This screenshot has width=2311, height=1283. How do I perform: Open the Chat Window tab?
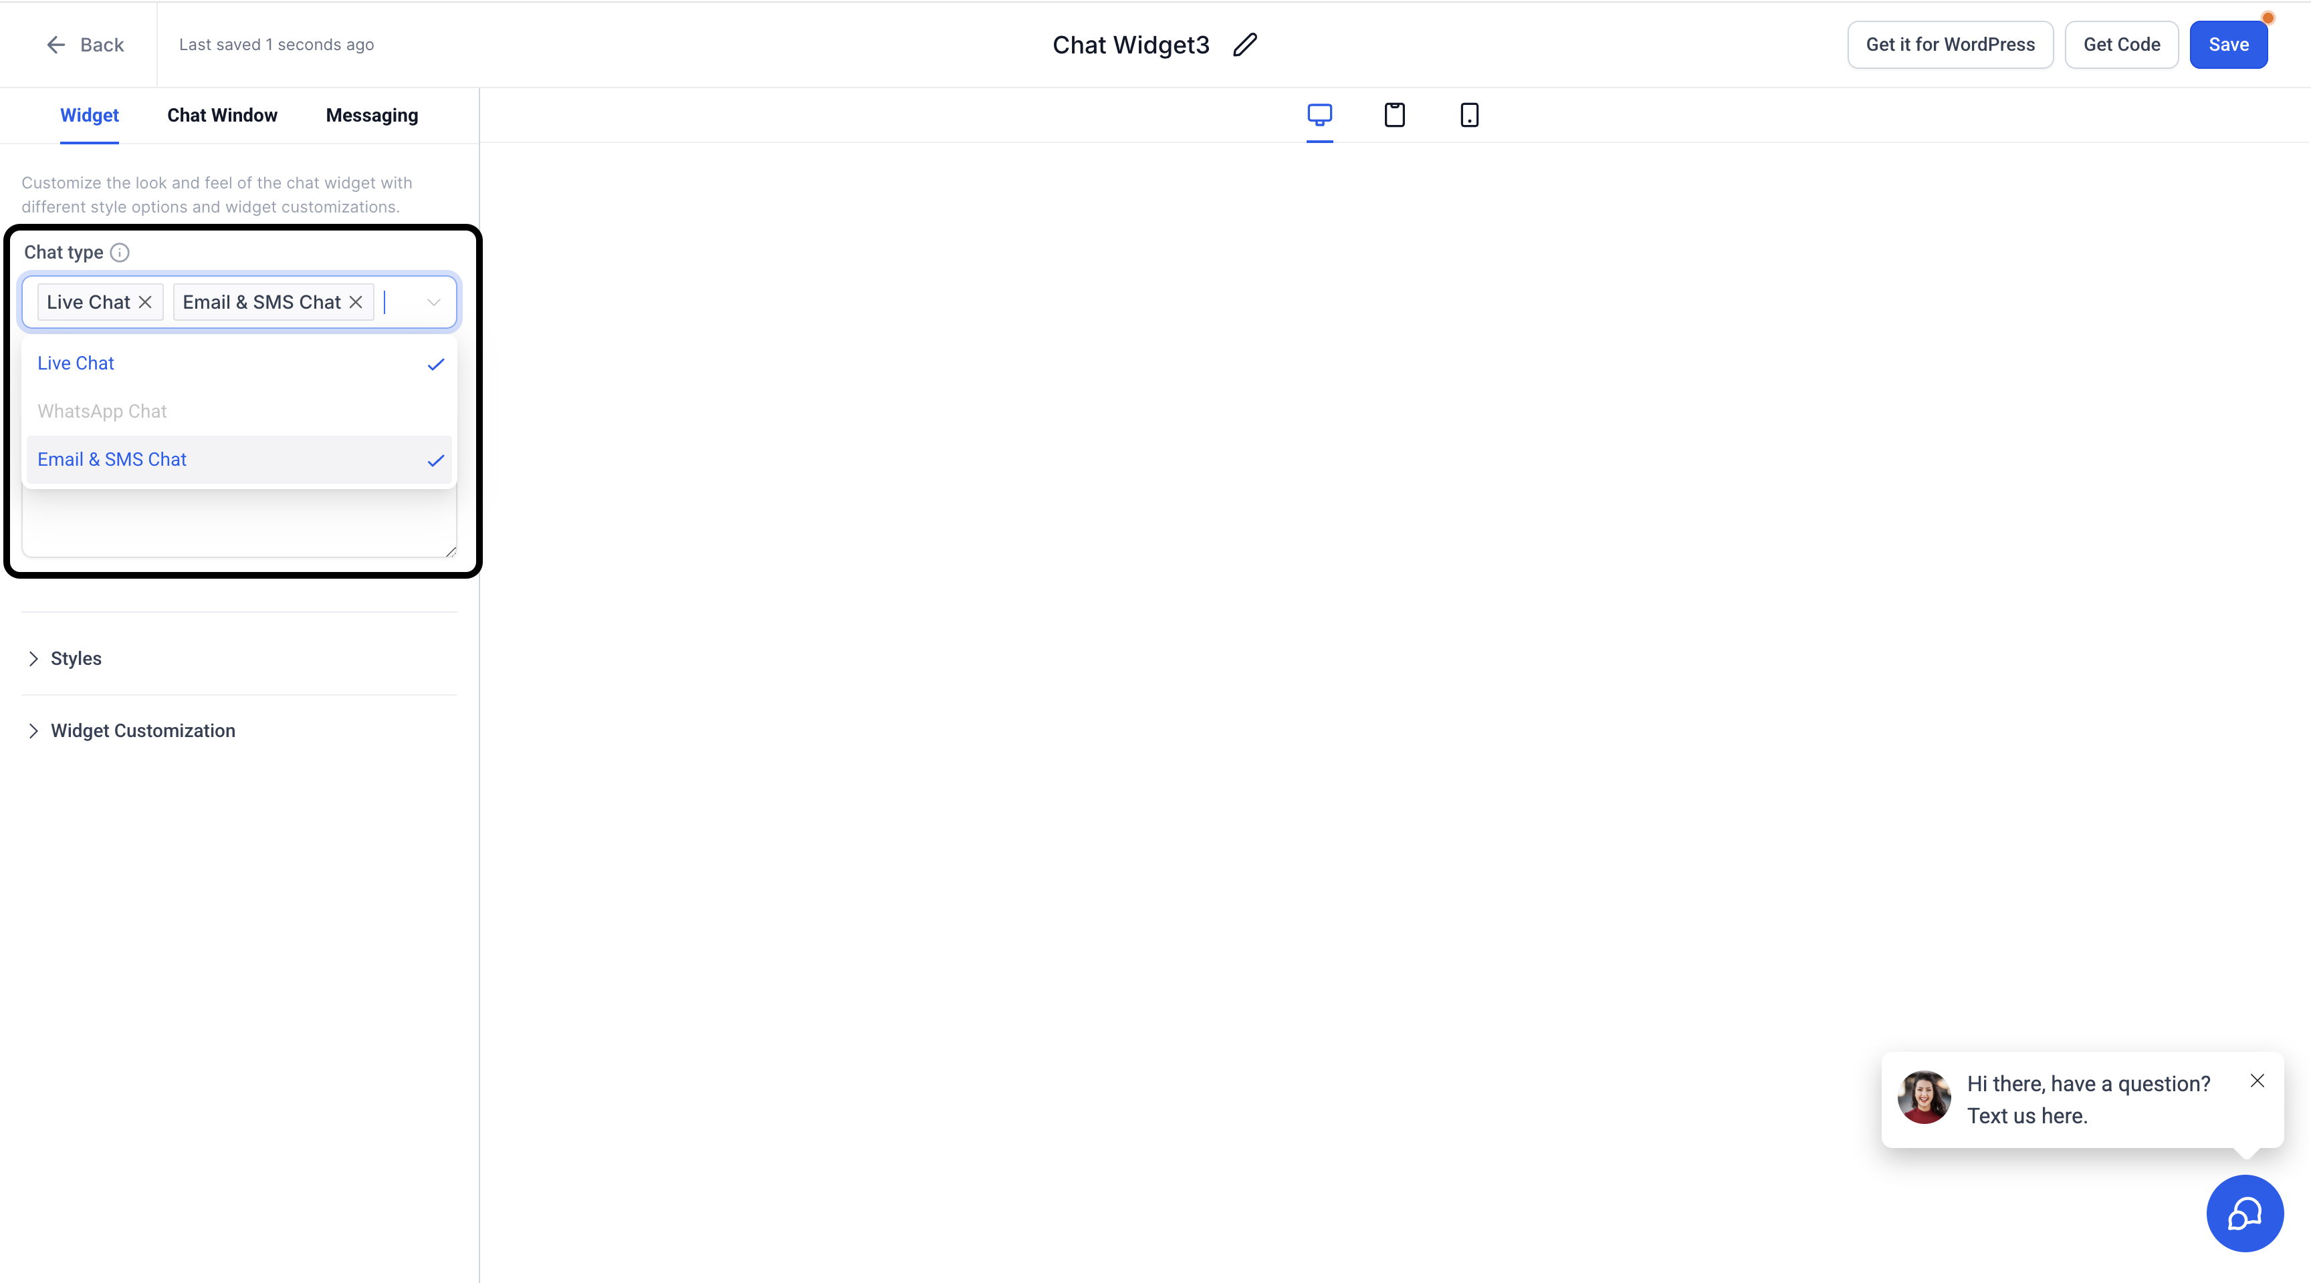pyautogui.click(x=221, y=116)
